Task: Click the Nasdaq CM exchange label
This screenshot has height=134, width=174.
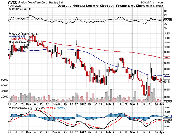Action: tap(56, 2)
